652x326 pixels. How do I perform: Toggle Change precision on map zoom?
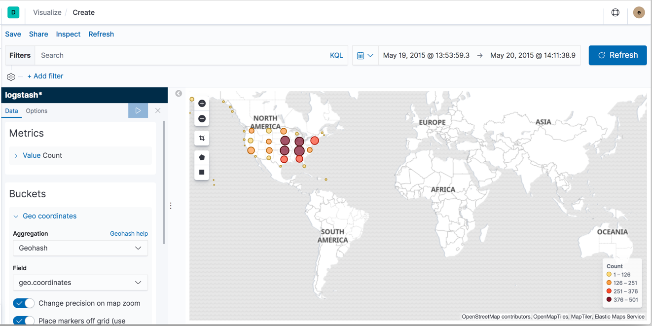24,303
